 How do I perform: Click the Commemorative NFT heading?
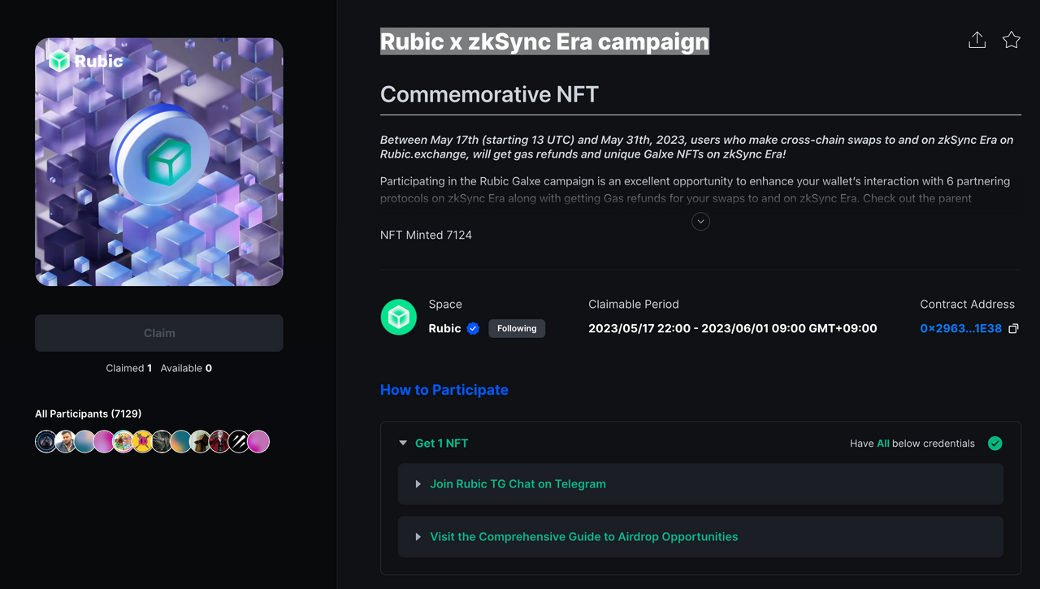click(489, 94)
